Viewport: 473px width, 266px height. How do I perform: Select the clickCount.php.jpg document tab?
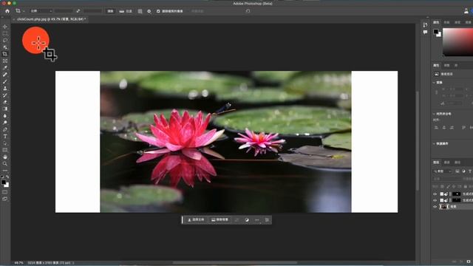click(51, 19)
